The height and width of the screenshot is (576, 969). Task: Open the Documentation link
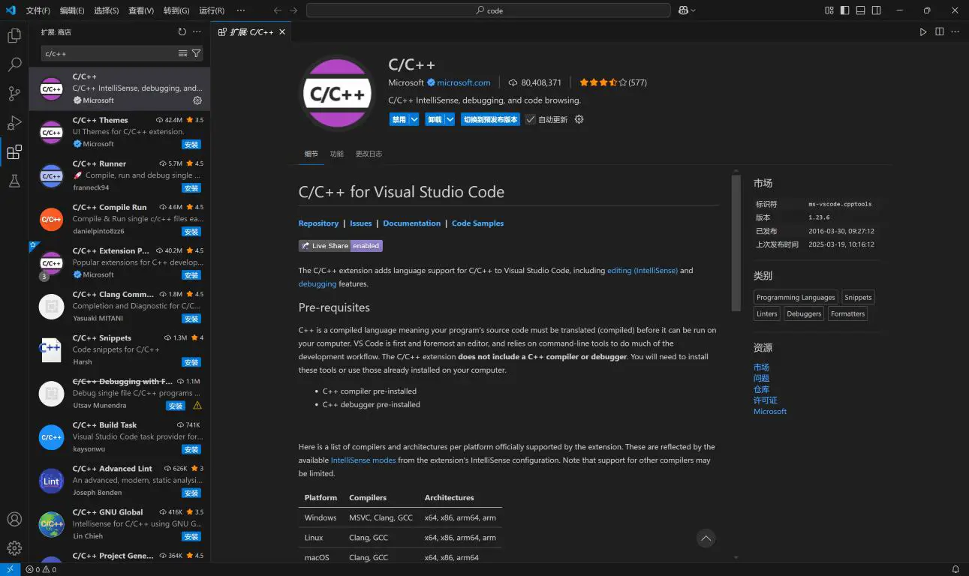(x=411, y=223)
